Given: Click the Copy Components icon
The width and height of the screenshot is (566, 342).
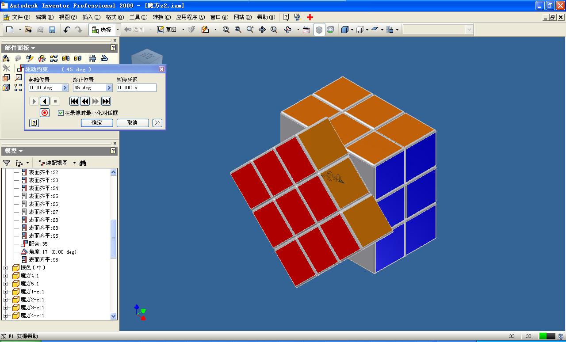Looking at the screenshot, I should [78, 58].
